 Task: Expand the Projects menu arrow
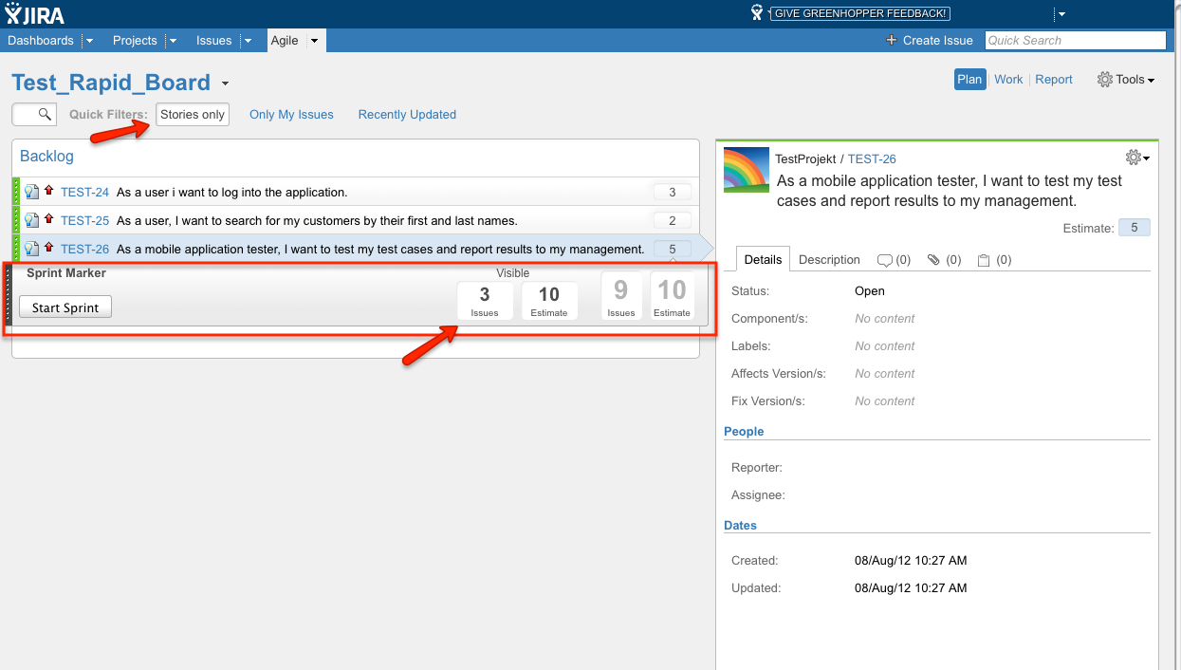(173, 41)
